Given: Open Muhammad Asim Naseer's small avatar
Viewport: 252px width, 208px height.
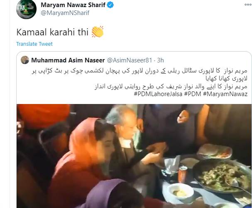Looking at the screenshot, I should (25, 60).
